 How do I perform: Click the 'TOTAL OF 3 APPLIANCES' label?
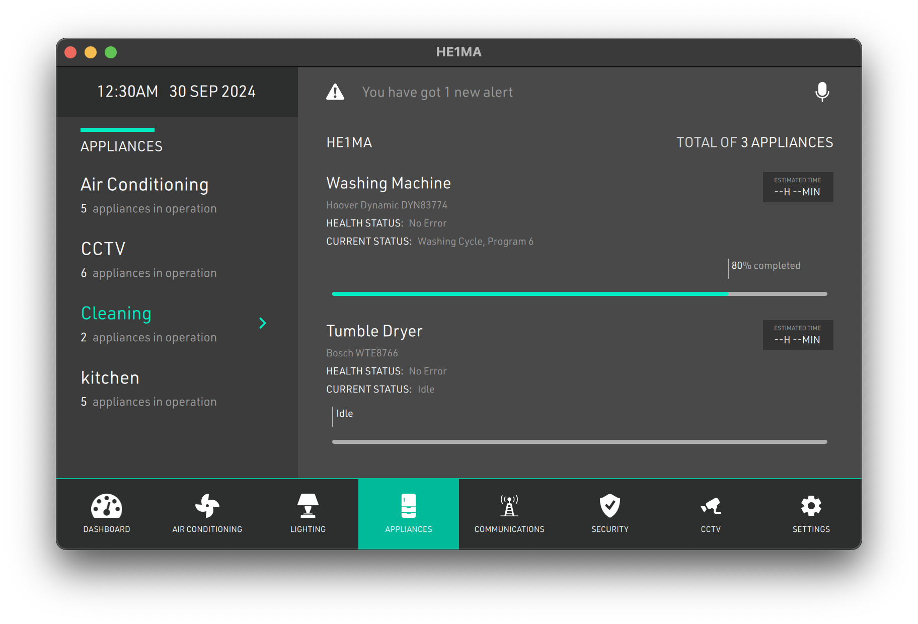tap(754, 142)
